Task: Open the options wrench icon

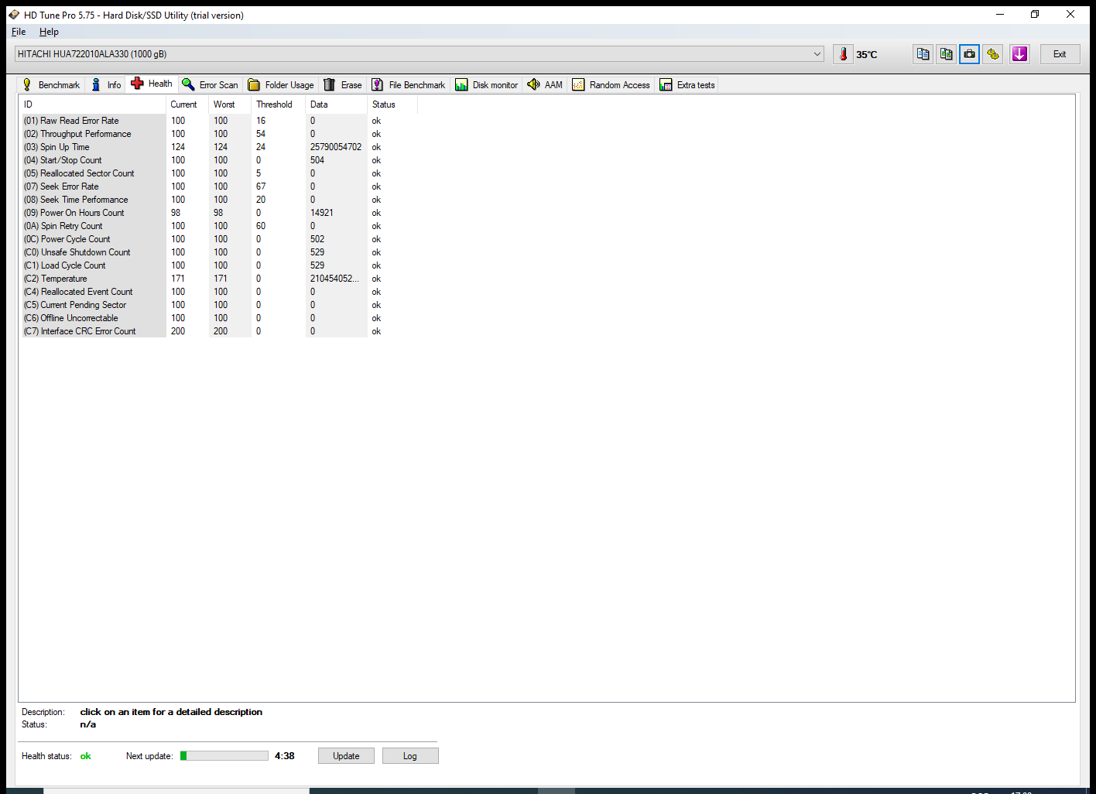Action: coord(993,54)
